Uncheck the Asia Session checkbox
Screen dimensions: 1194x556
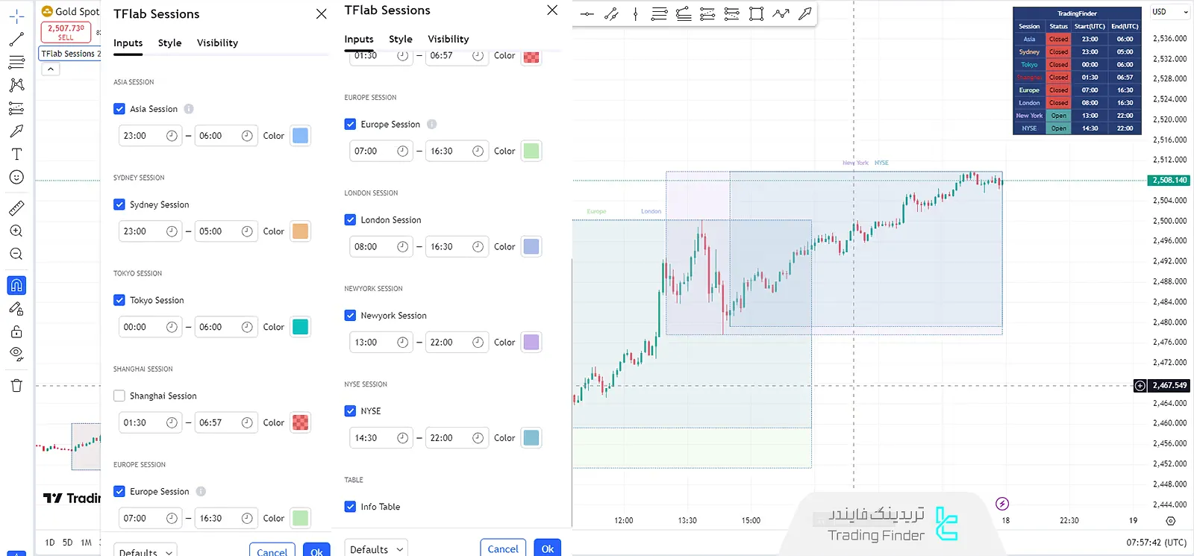pyautogui.click(x=119, y=109)
